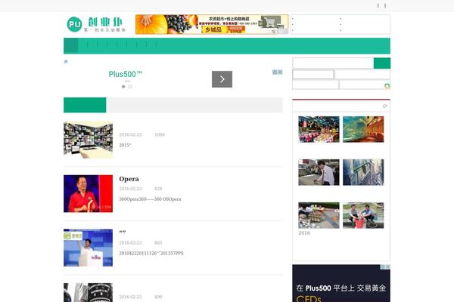The height and width of the screenshot is (302, 454).
Task: Click the view count 893
Action: [158, 243]
